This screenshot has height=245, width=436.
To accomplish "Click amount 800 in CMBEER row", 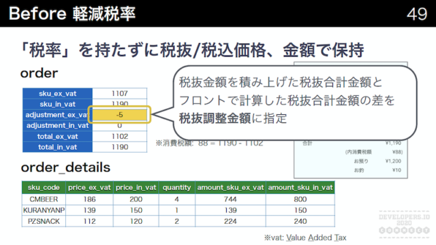I will [300, 199].
